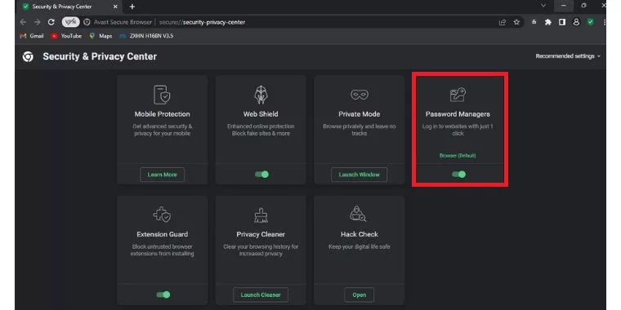Click 'Keep your digital life safe' text
This screenshot has height=310, width=621.
coord(360,246)
